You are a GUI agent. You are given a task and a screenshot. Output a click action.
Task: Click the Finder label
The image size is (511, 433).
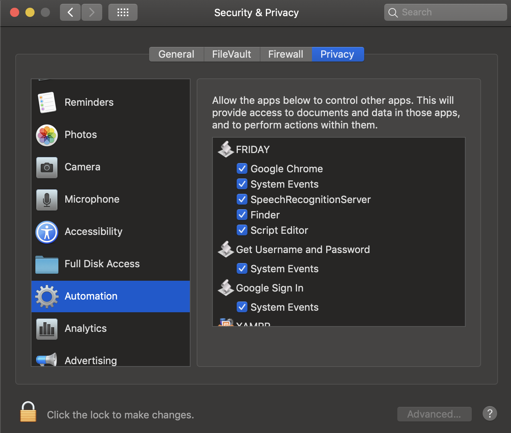tap(265, 215)
